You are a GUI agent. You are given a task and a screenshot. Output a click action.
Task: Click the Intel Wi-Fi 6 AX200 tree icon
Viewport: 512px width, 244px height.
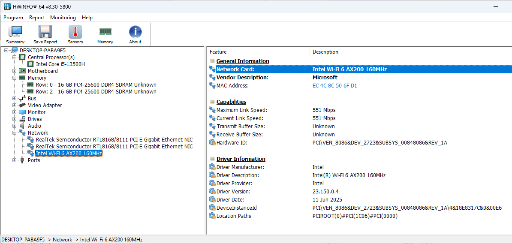[31, 153]
